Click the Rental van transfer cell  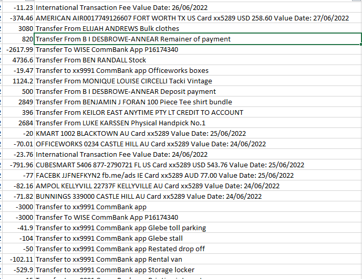(x=198, y=259)
